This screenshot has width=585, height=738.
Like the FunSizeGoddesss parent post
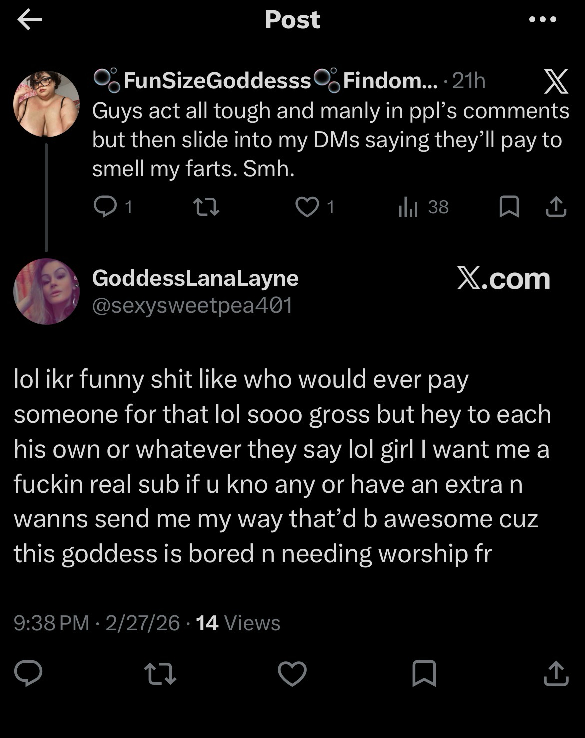(x=307, y=207)
